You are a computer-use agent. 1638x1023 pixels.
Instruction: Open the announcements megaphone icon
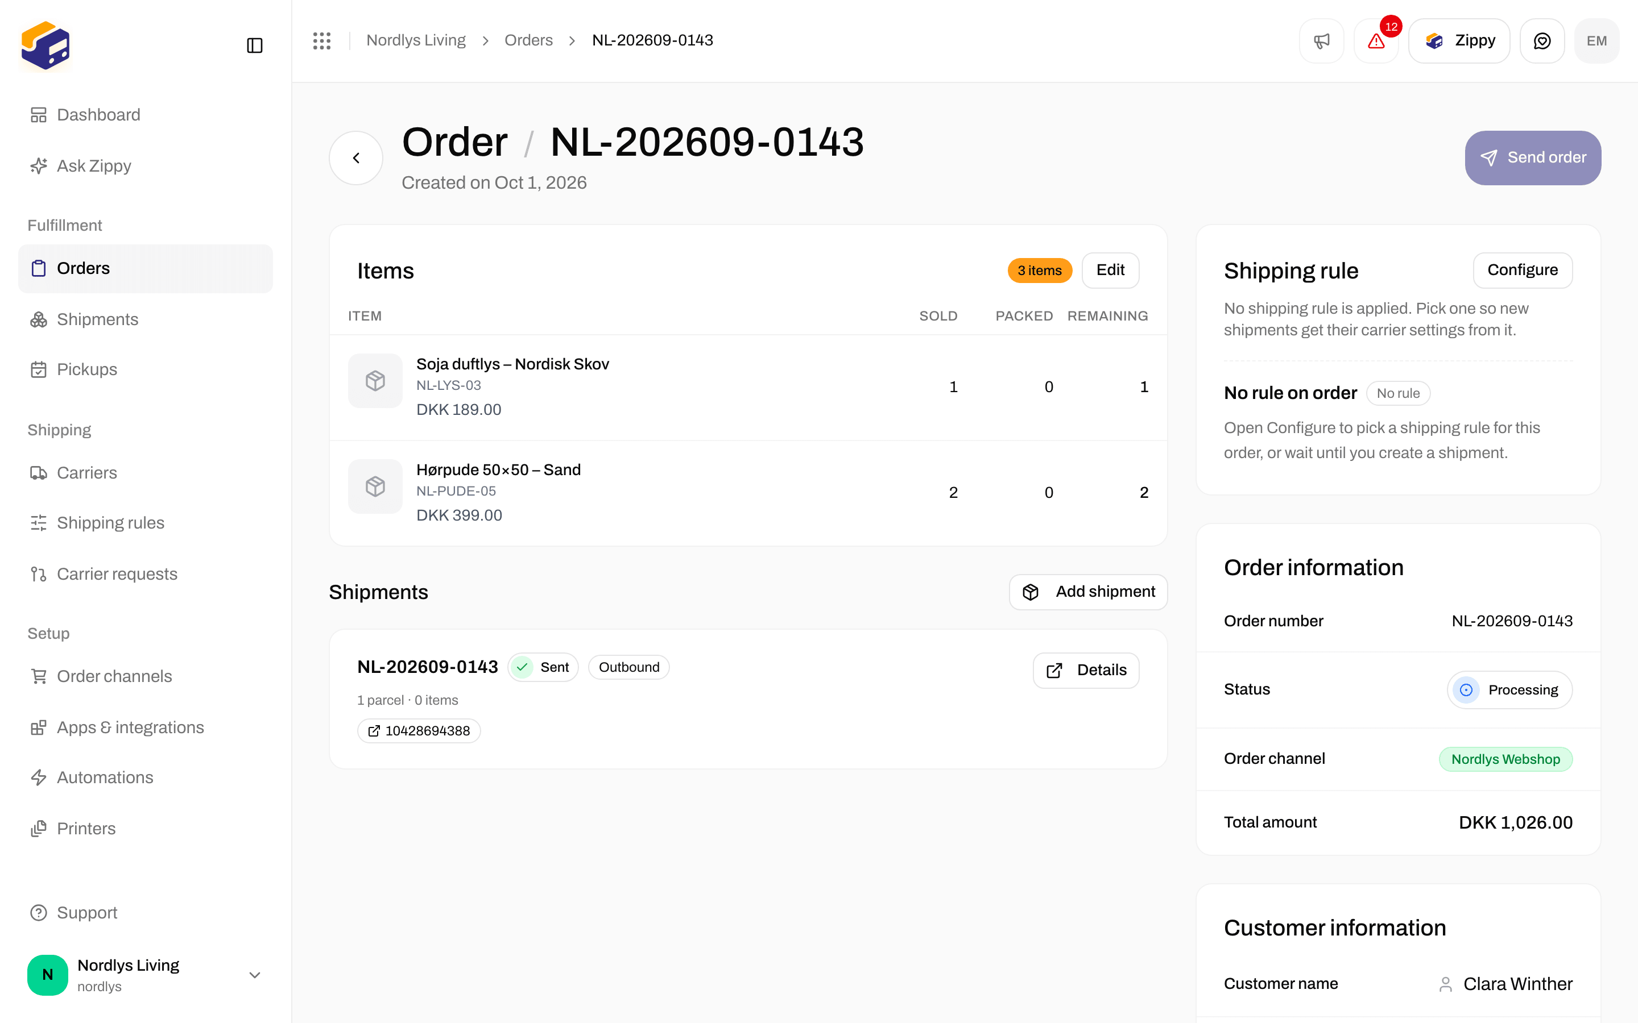coord(1321,40)
